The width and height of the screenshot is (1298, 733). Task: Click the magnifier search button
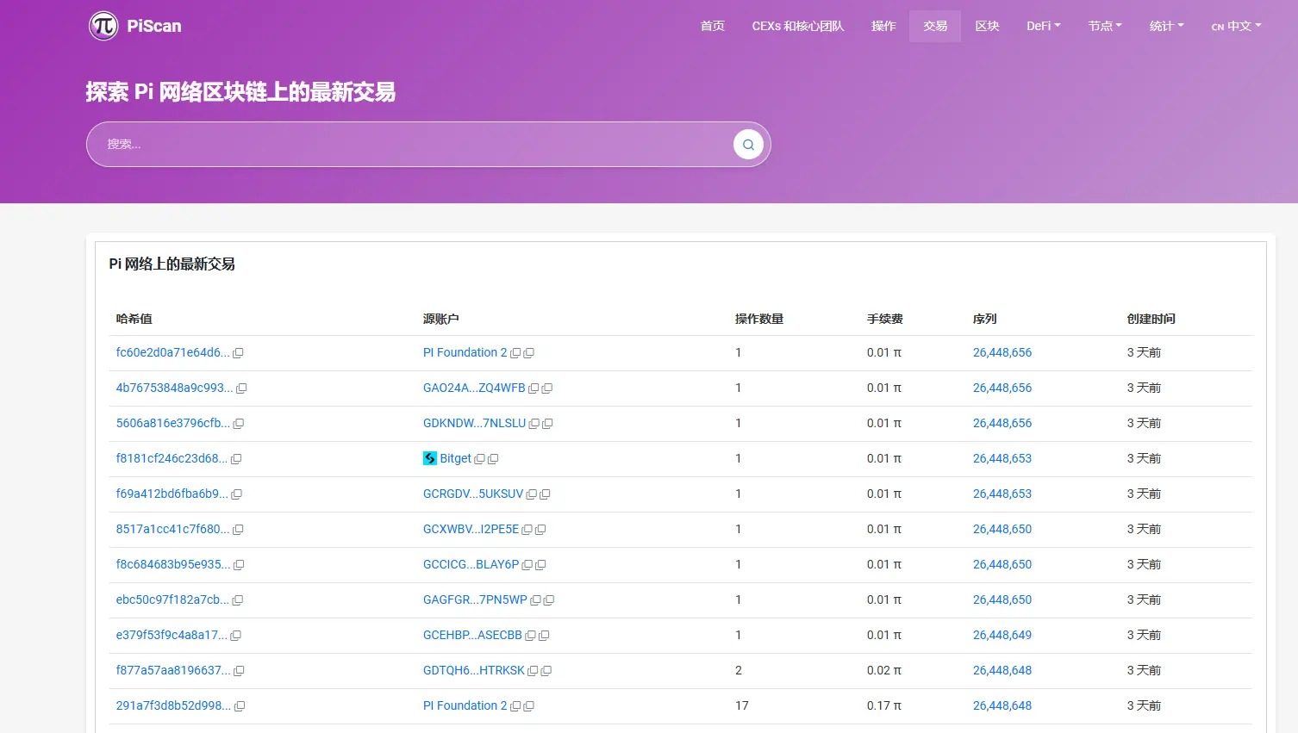point(748,145)
